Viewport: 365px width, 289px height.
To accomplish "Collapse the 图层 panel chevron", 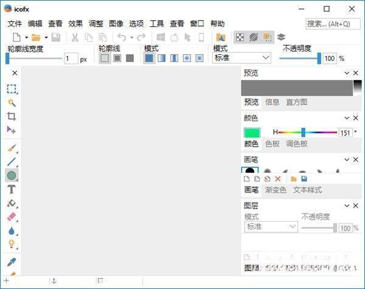I will tap(347, 206).
